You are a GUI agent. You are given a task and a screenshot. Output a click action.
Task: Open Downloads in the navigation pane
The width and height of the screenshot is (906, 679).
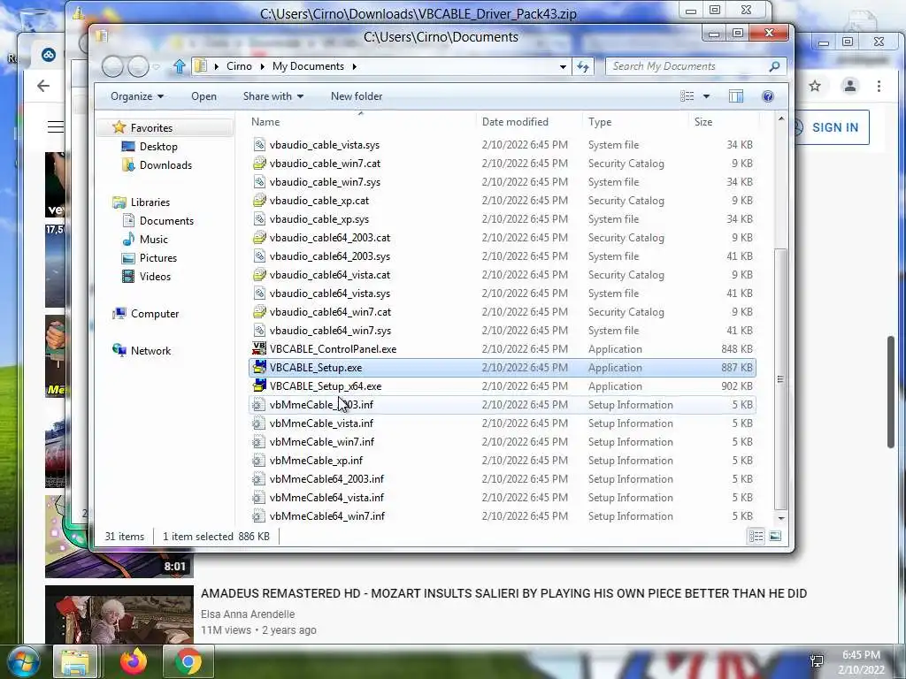tap(165, 165)
